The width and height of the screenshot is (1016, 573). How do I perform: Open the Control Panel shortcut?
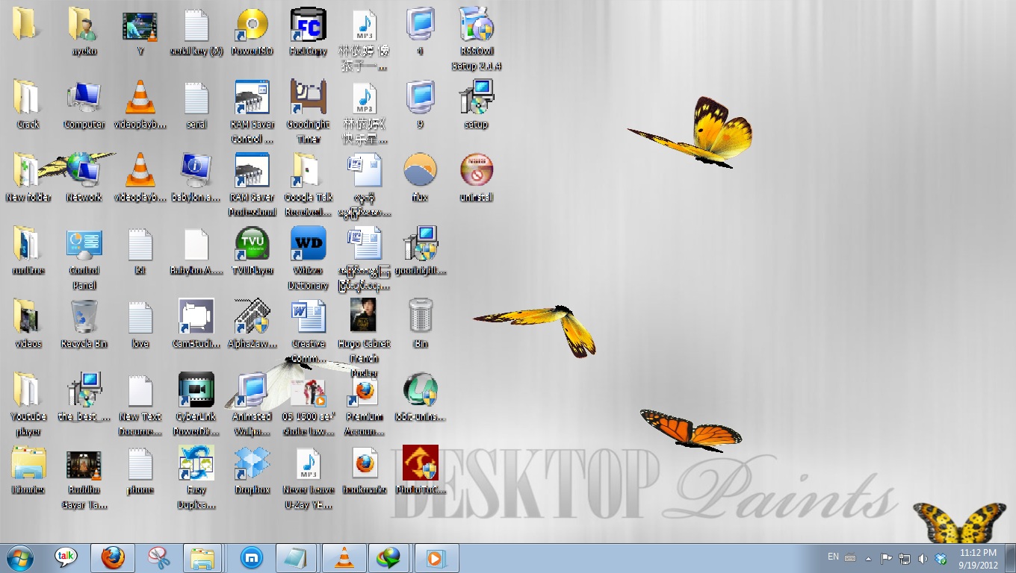(x=84, y=242)
